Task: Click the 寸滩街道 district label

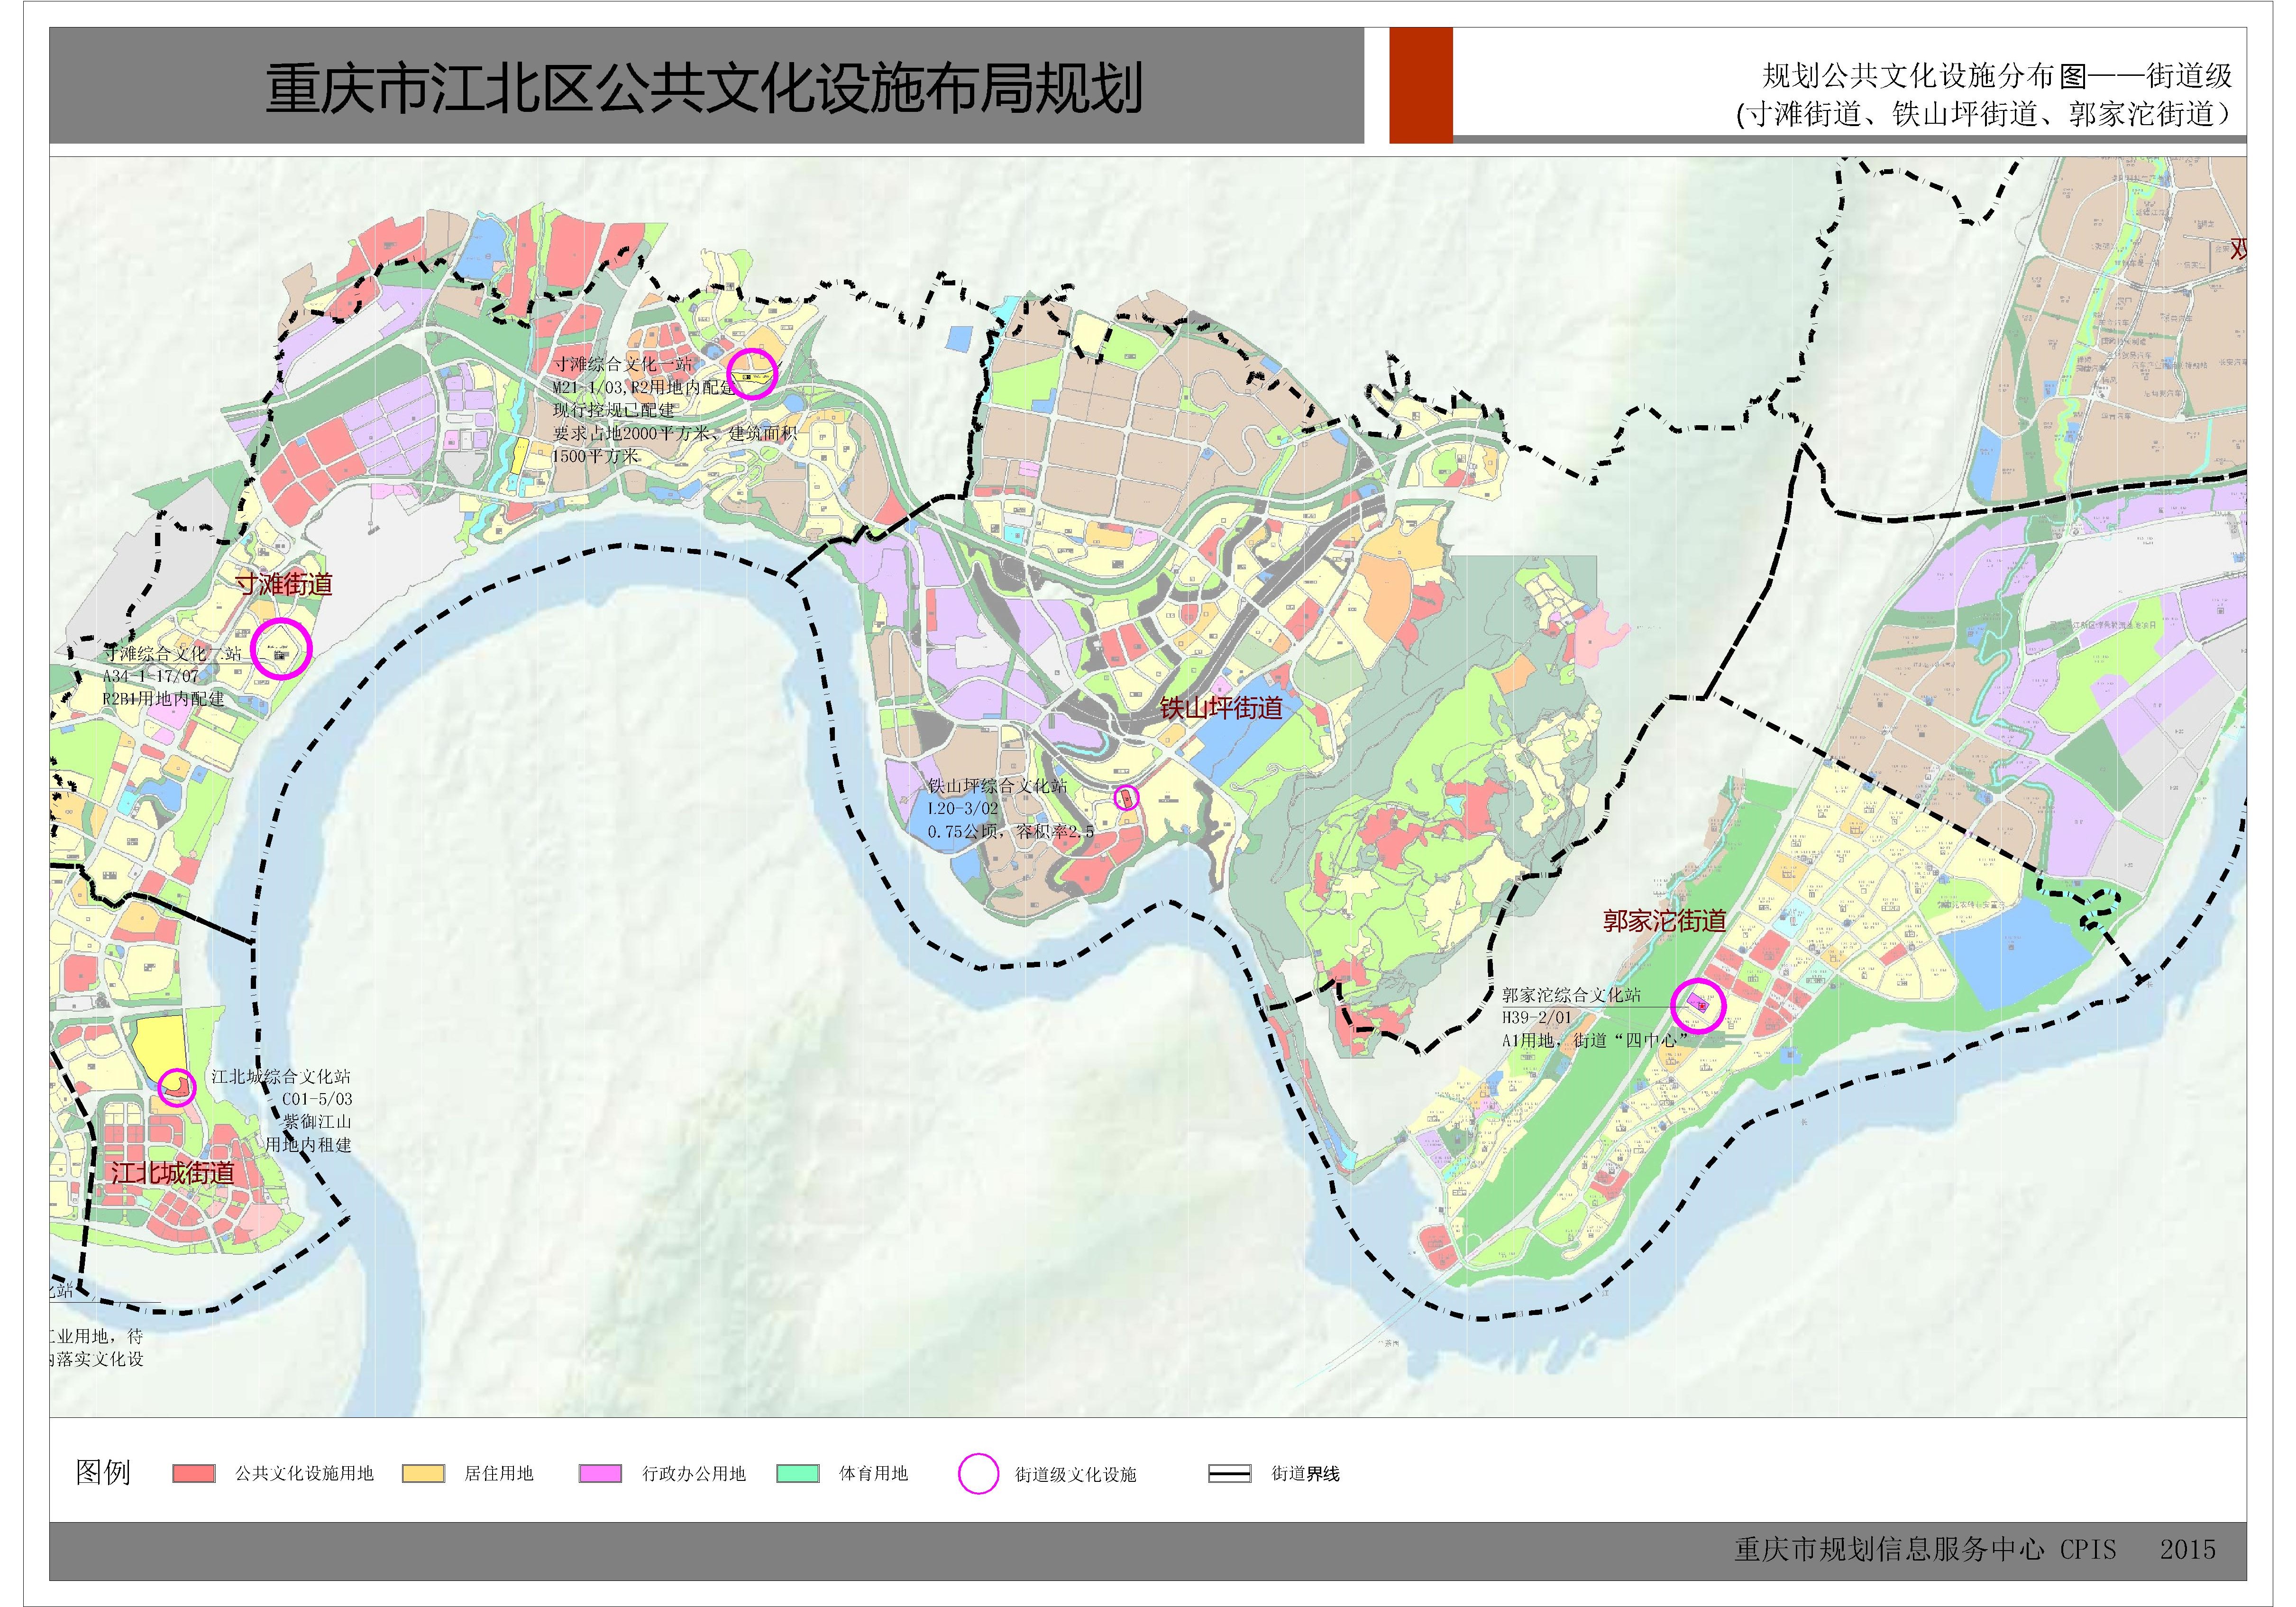Action: tap(284, 584)
